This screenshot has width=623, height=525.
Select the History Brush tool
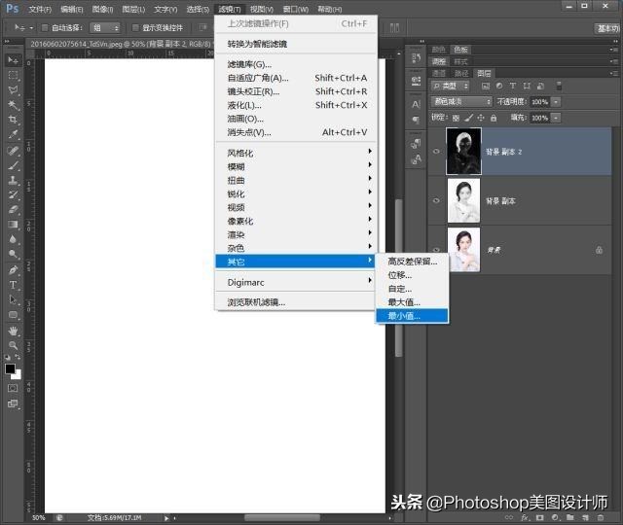(13, 194)
